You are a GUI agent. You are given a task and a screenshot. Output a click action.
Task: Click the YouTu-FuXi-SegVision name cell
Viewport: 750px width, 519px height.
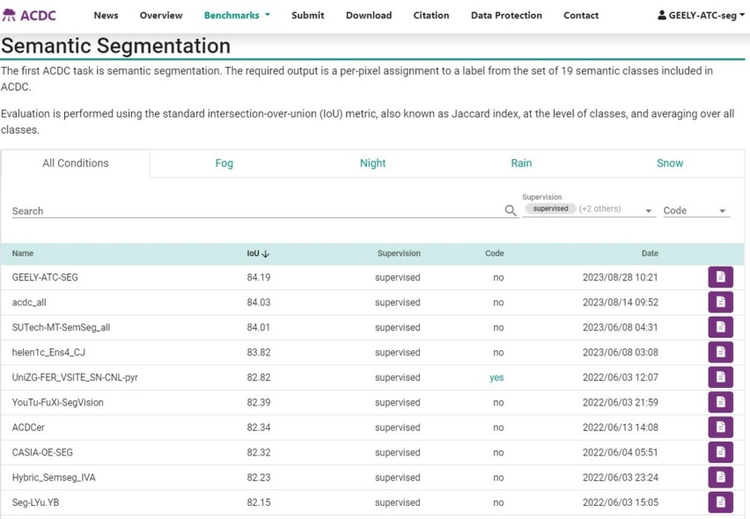[x=57, y=402]
